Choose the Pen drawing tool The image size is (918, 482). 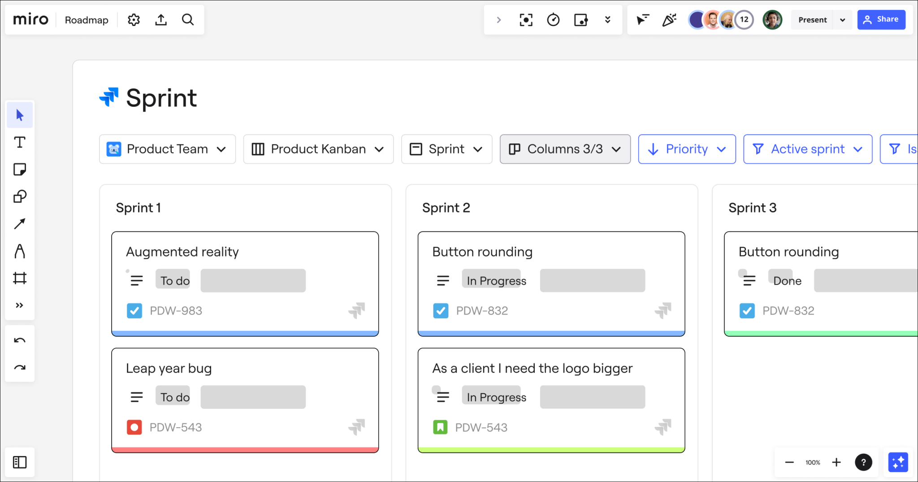point(20,251)
